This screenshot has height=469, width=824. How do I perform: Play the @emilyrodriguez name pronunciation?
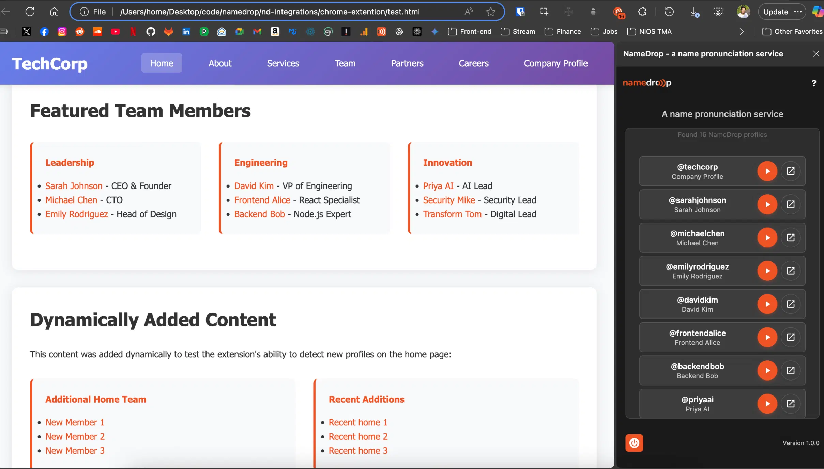tap(767, 271)
